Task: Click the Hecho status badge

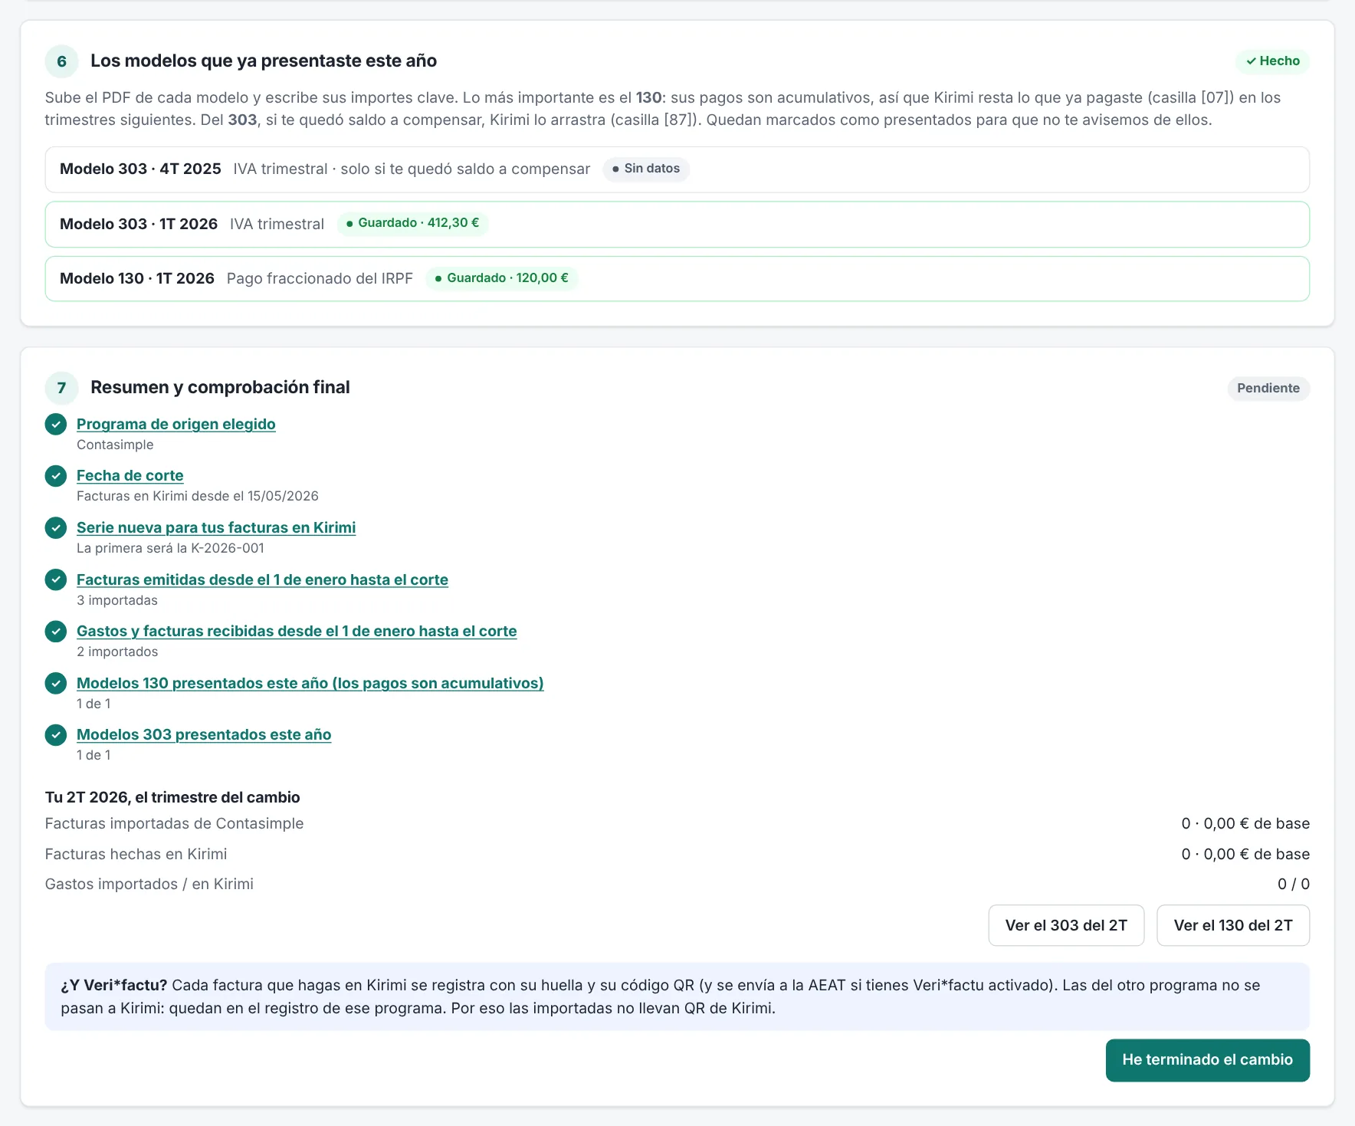Action: [x=1273, y=61]
